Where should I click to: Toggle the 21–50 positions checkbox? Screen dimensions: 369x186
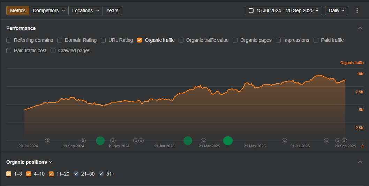pos(76,174)
